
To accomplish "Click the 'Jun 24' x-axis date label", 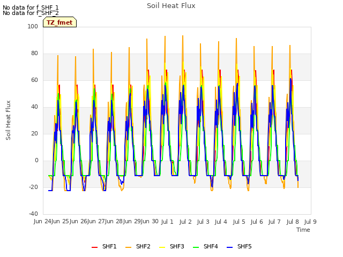I will click(42, 221).
